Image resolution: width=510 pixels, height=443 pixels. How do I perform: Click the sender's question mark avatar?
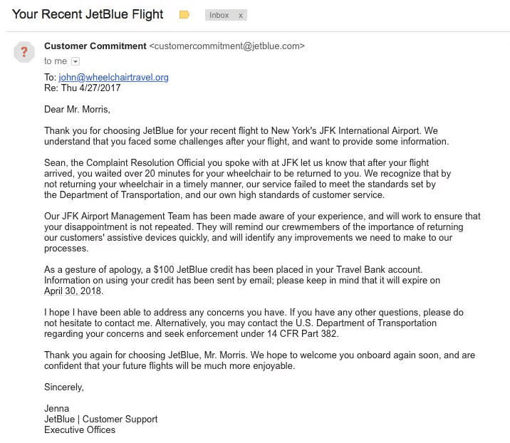(x=24, y=52)
